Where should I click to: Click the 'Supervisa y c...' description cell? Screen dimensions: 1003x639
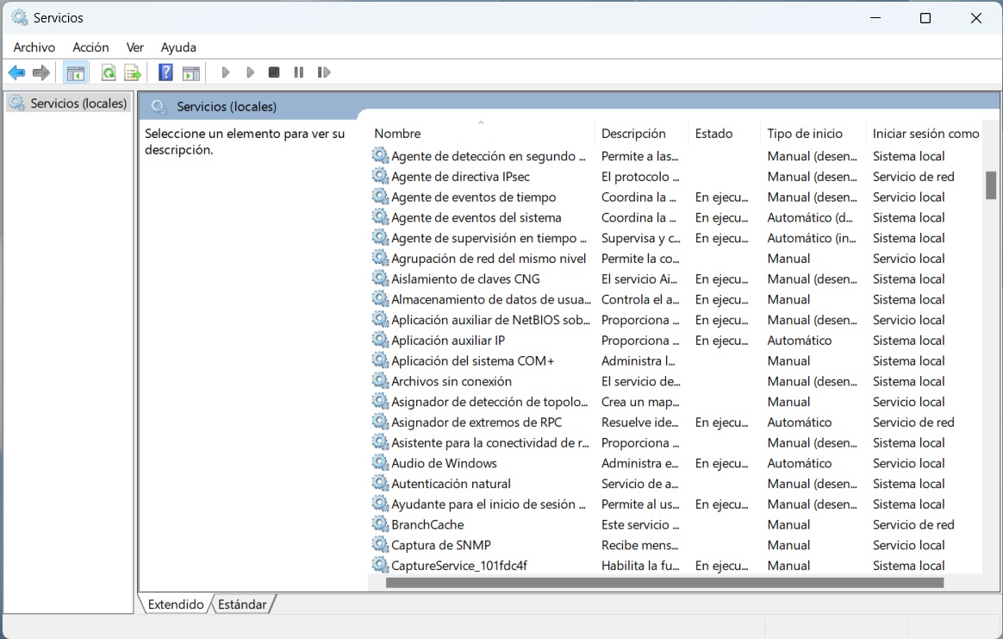tap(641, 238)
